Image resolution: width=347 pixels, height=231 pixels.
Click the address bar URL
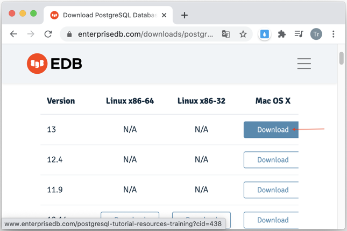(145, 34)
